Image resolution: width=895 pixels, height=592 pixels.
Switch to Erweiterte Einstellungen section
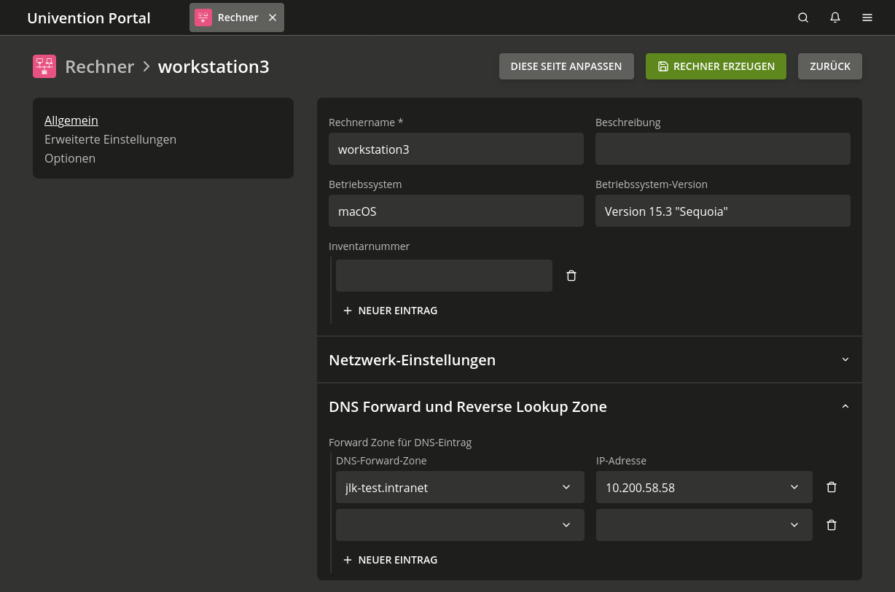pyautogui.click(x=110, y=139)
